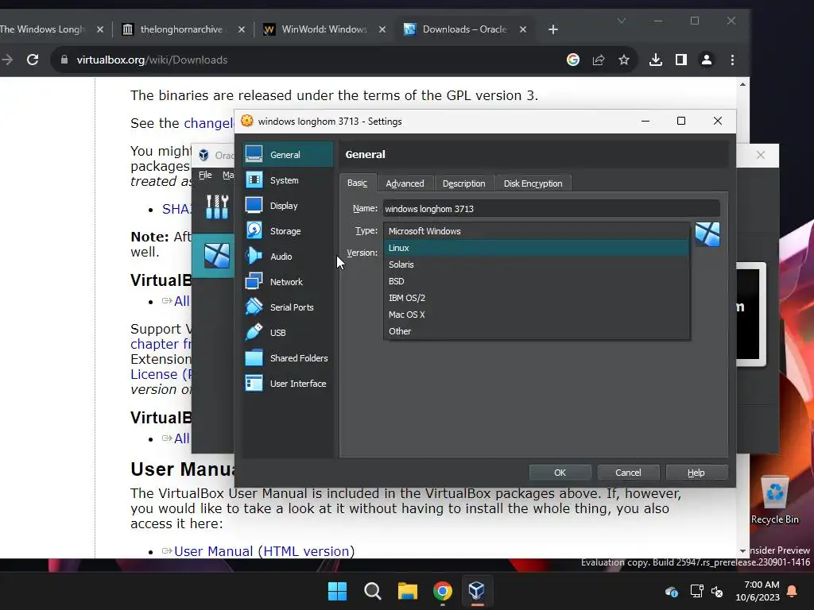The height and width of the screenshot is (610, 814).
Task: Open the Serial Ports settings category
Action: 288,307
